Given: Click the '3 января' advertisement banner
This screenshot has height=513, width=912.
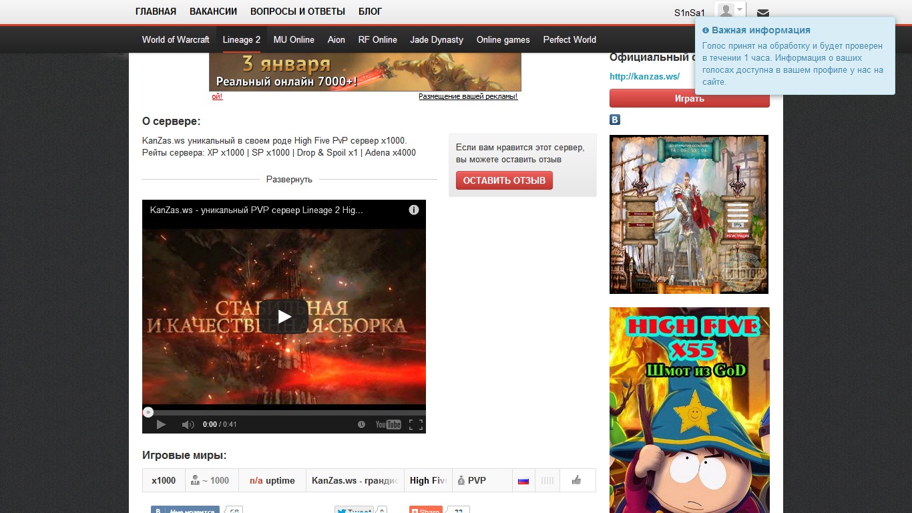Looking at the screenshot, I should (365, 72).
